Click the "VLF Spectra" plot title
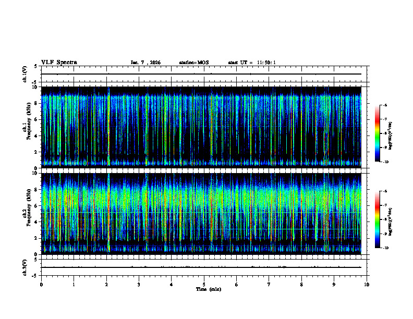Screen dimensions: 413x319 click(x=59, y=63)
